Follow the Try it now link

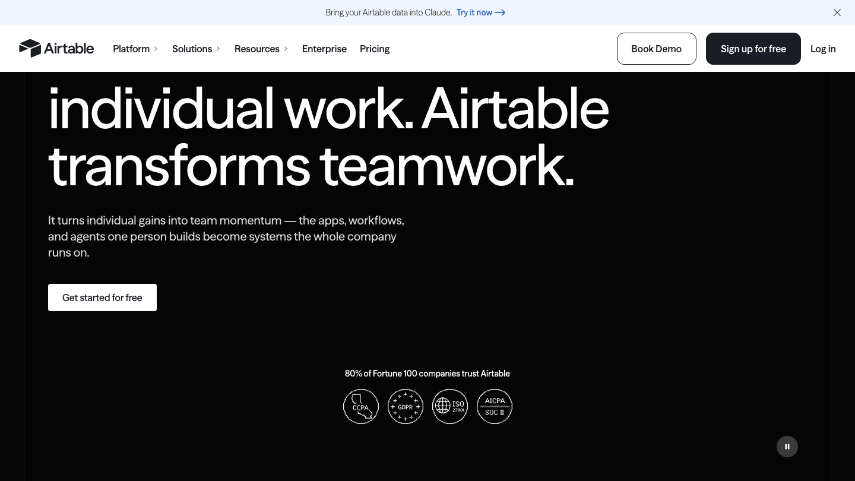point(481,12)
